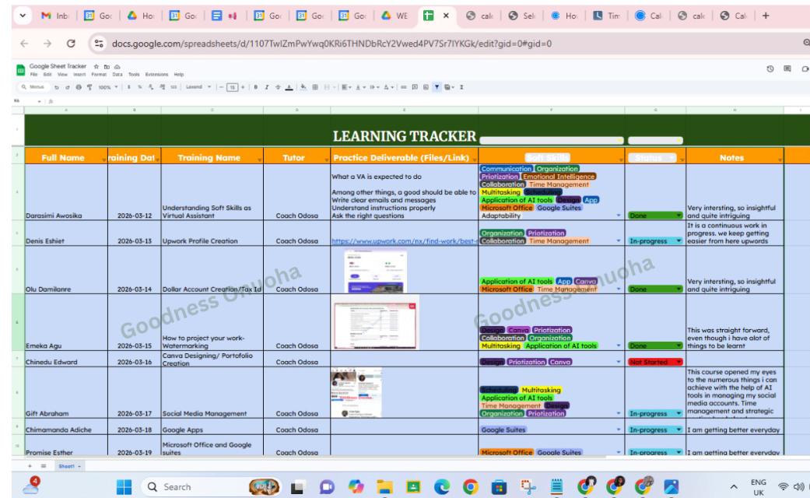Open horizontal align options
This screenshot has width=810, height=498.
[x=345, y=87]
